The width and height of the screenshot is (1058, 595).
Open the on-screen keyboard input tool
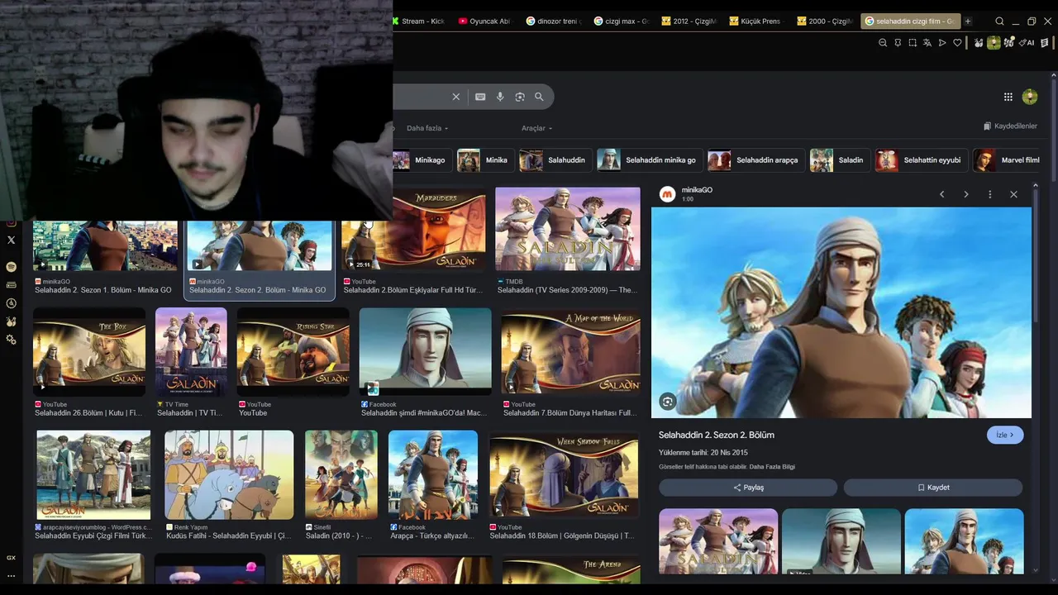click(x=480, y=97)
